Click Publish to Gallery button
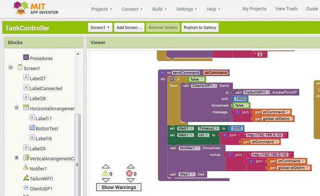 pyautogui.click(x=200, y=27)
